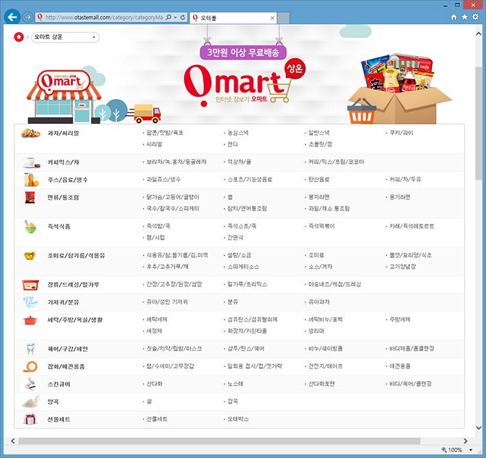Click the central Omart 상온 logo
Viewport: 486px width, 458px height.
pos(245,82)
